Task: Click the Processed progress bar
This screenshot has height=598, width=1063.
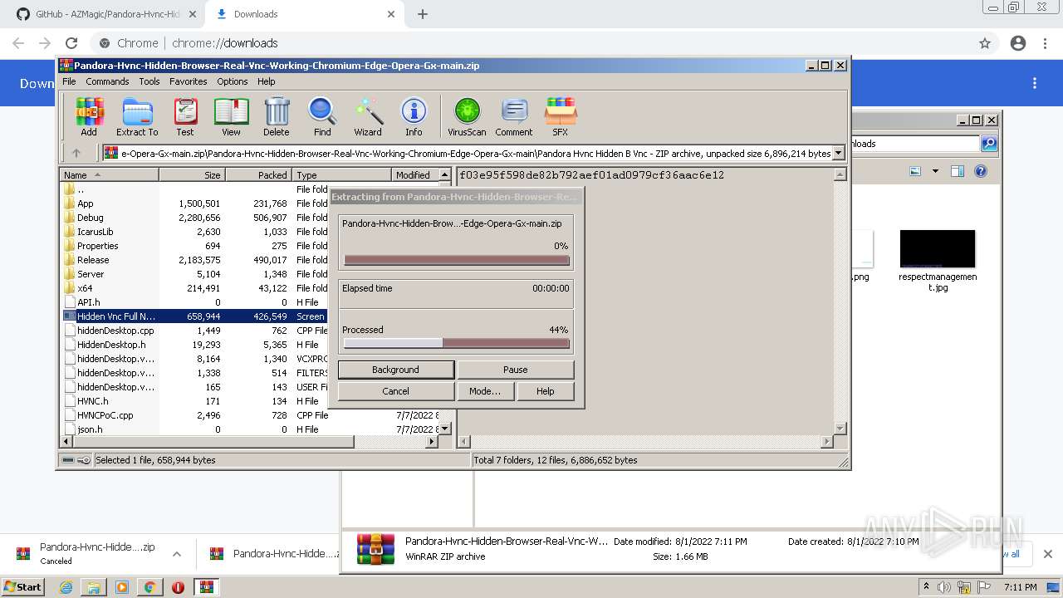Action: point(457,343)
